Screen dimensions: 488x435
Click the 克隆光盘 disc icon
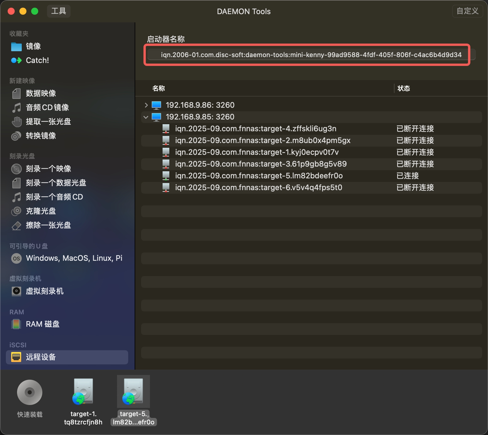click(x=16, y=211)
